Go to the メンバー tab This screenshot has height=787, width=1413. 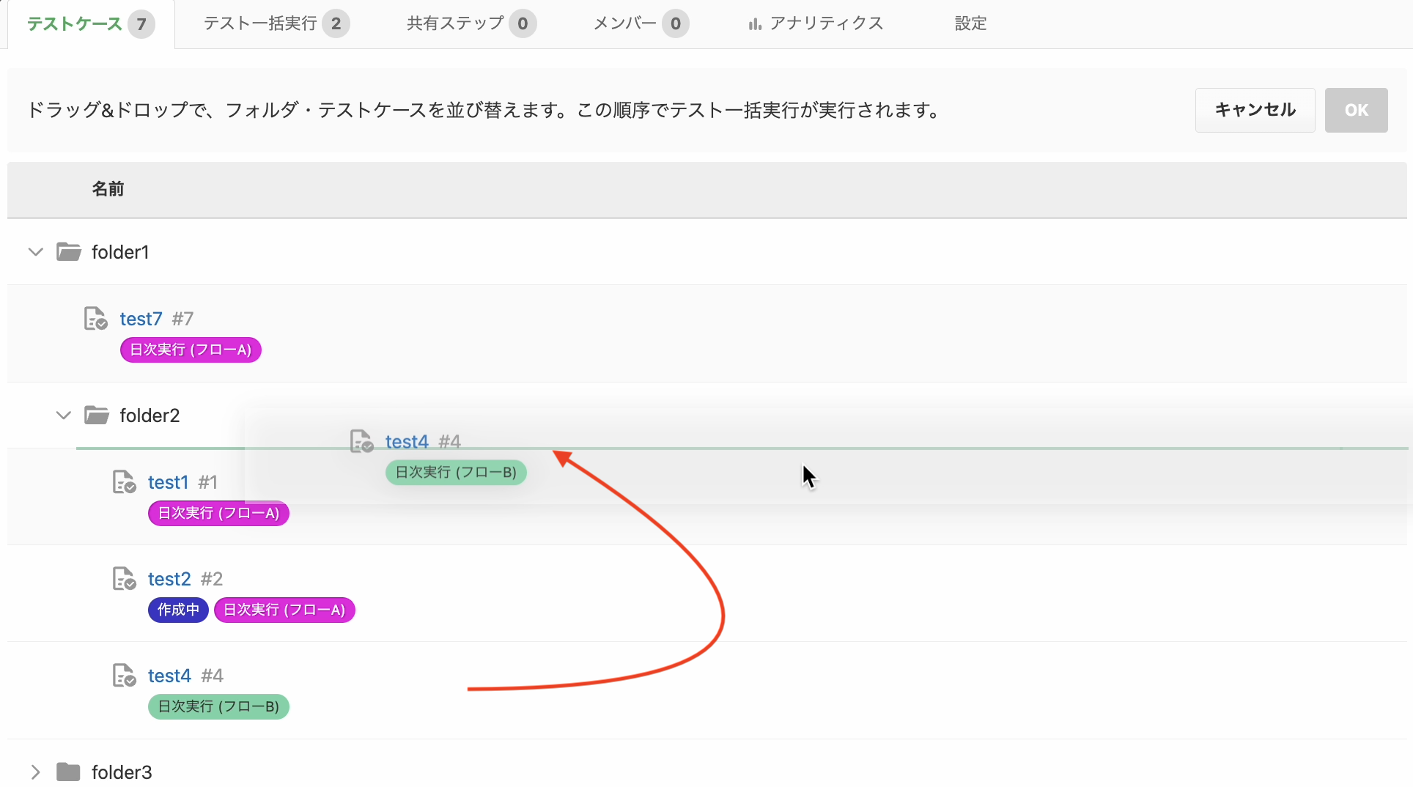click(x=641, y=24)
